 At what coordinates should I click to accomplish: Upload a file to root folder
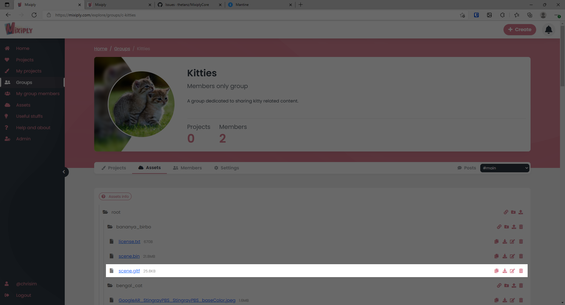tap(521, 212)
